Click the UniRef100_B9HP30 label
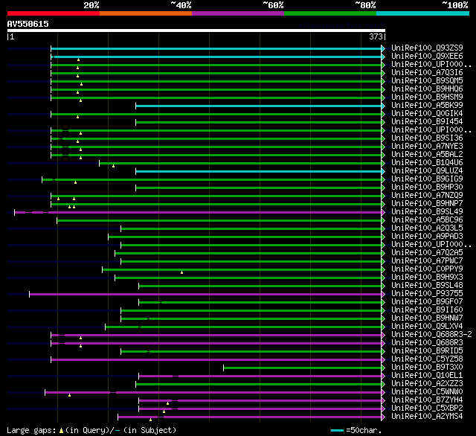The width and height of the screenshot is (476, 436). click(427, 187)
